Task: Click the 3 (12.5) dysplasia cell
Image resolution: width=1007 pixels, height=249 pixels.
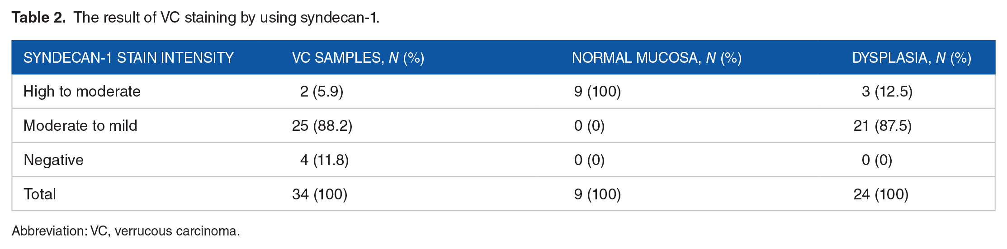Action: point(887,92)
